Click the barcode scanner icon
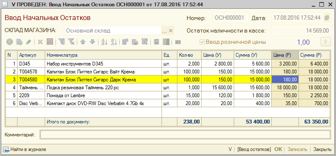Image resolution: width=336 pixels, height=156 pixels. point(178,42)
